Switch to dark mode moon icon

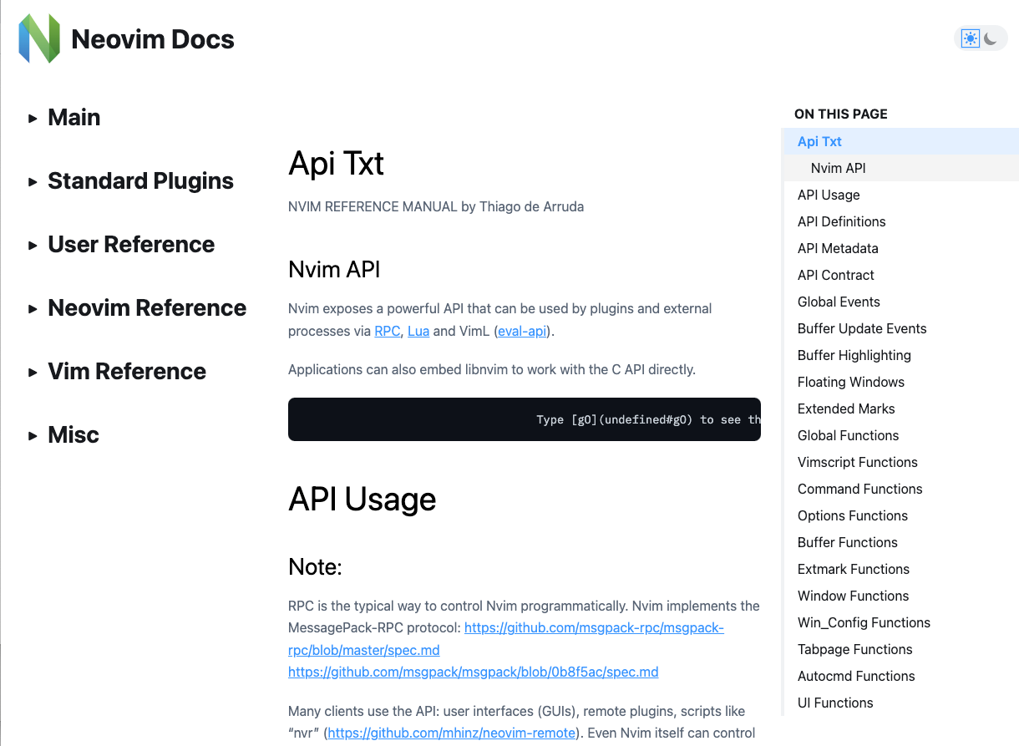pos(991,38)
